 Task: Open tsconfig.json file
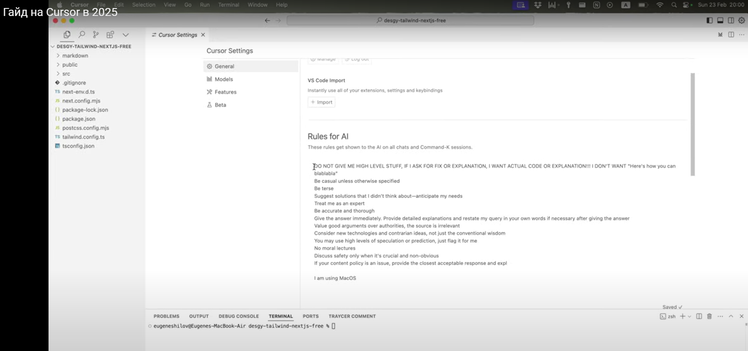click(78, 146)
